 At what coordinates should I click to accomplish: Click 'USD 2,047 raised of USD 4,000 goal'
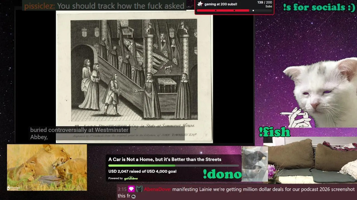(x=142, y=171)
